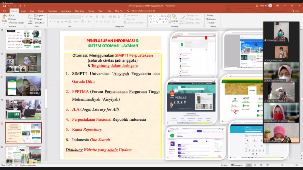Expand the shapes gallery More arrow
Screen dimensions: 303x170
coord(169,22)
